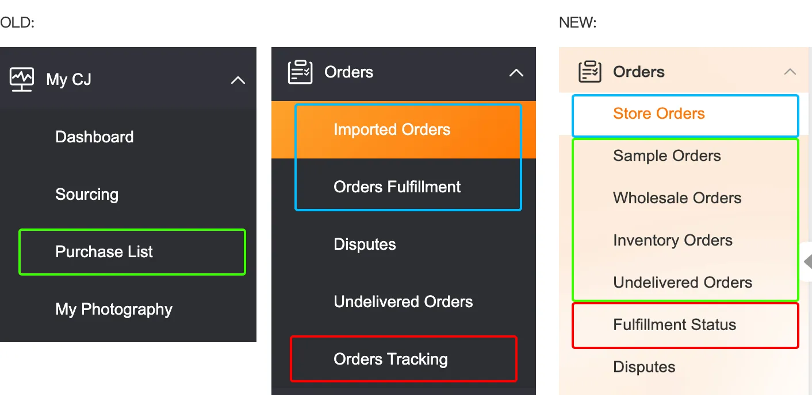Click the Orders clipboard icon in dark menu

click(300, 72)
